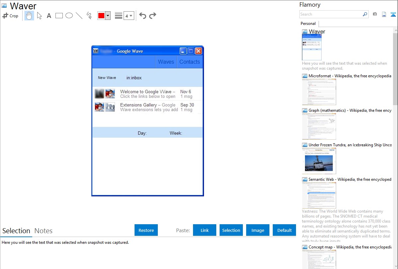398x269 pixels.
Task: Select the Rectangle shape tool
Action: tap(59, 16)
